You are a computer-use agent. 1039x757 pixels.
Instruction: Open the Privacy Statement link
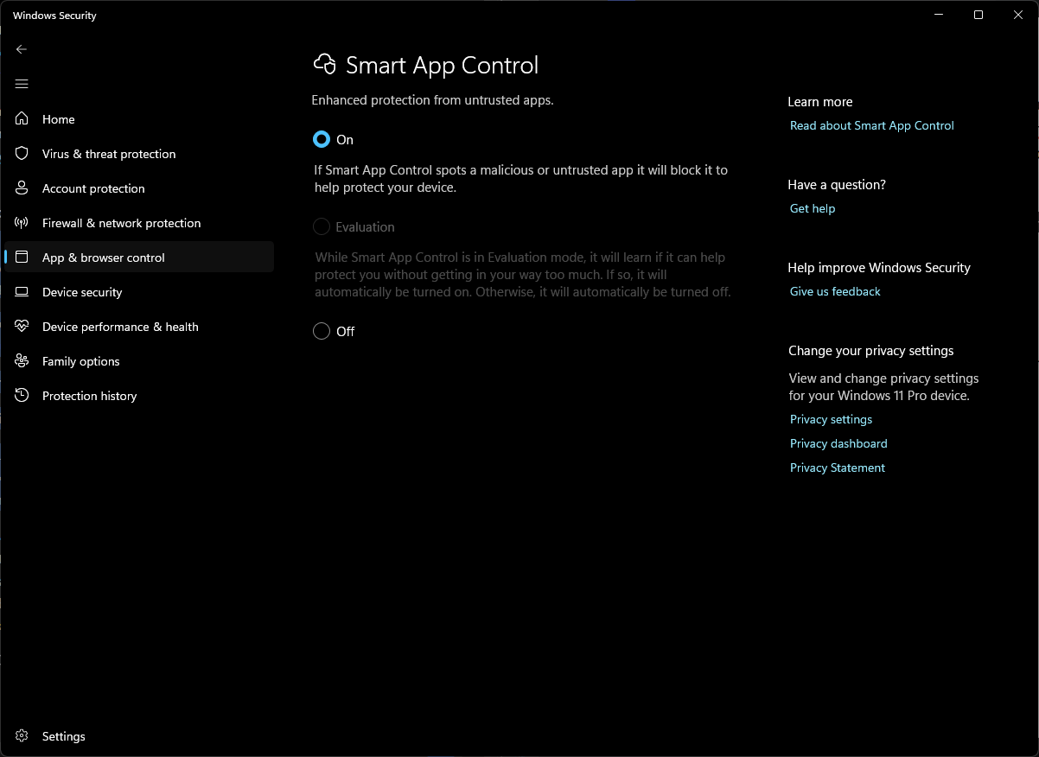[x=838, y=468]
